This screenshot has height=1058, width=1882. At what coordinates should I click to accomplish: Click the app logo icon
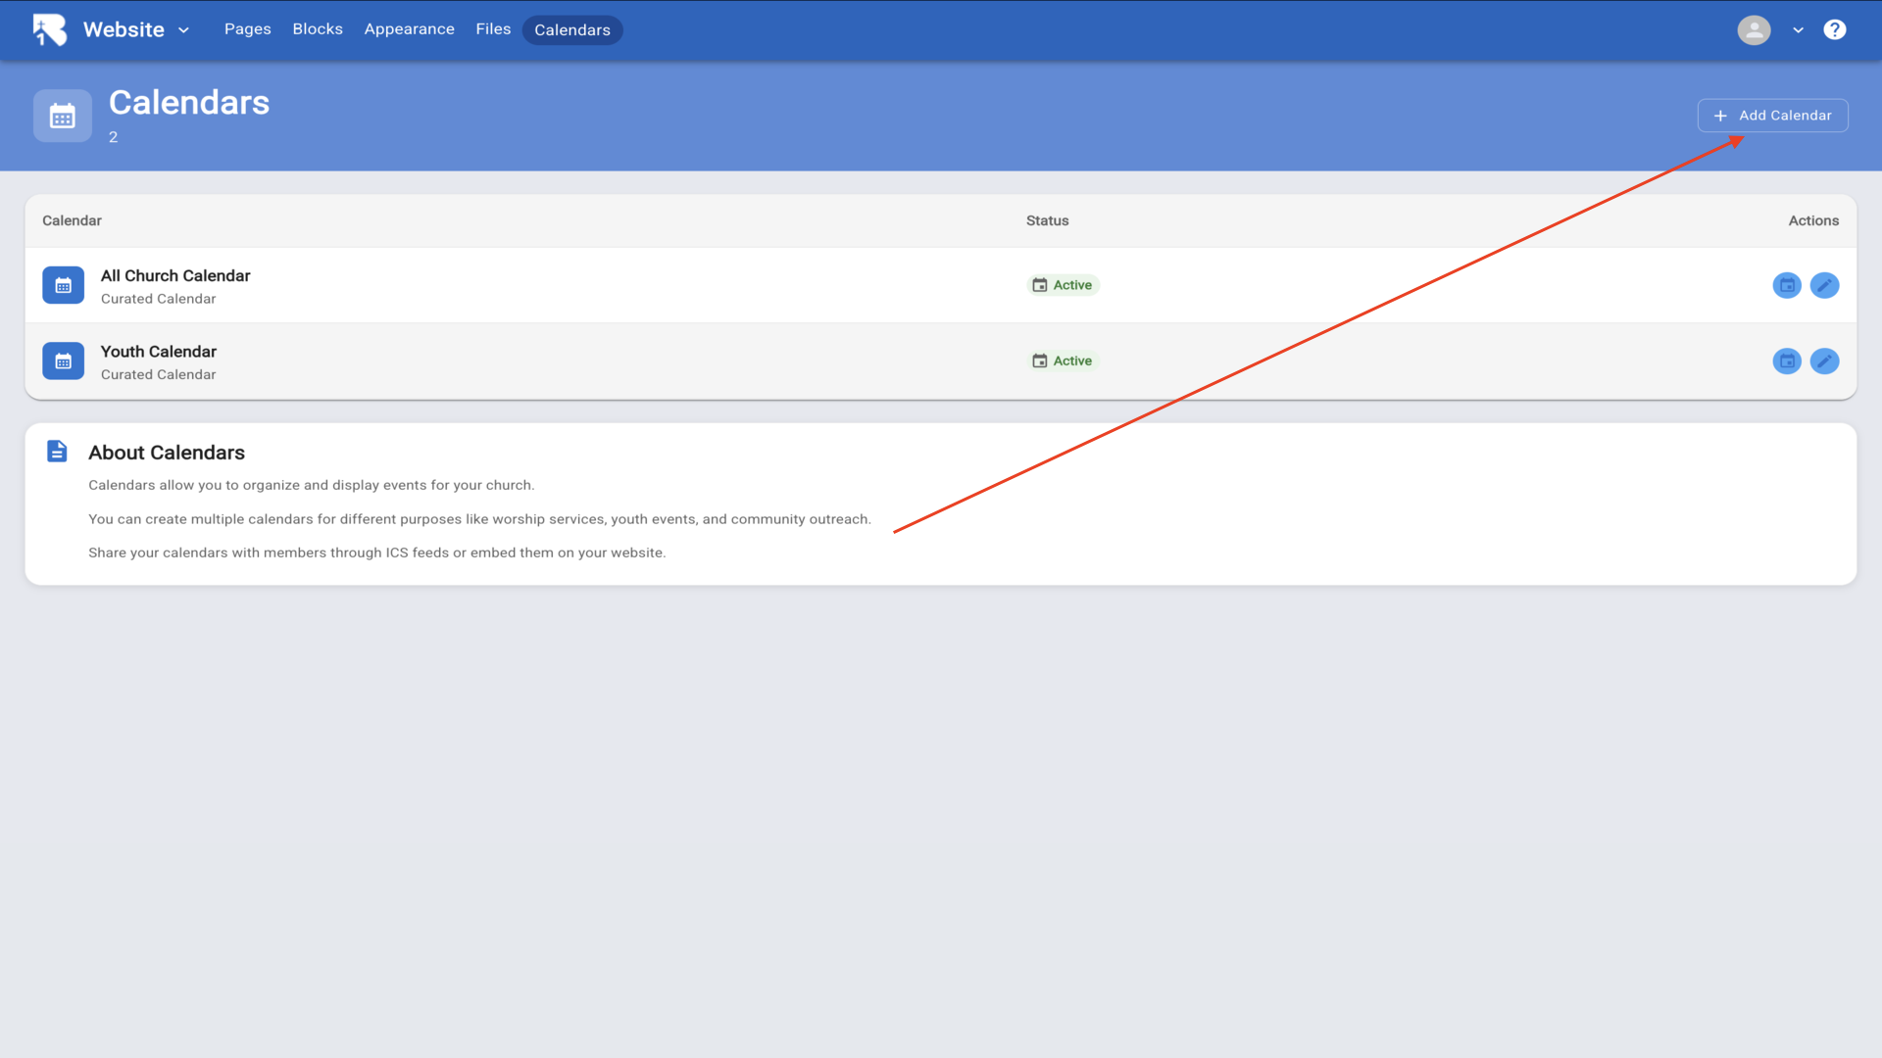(x=49, y=29)
